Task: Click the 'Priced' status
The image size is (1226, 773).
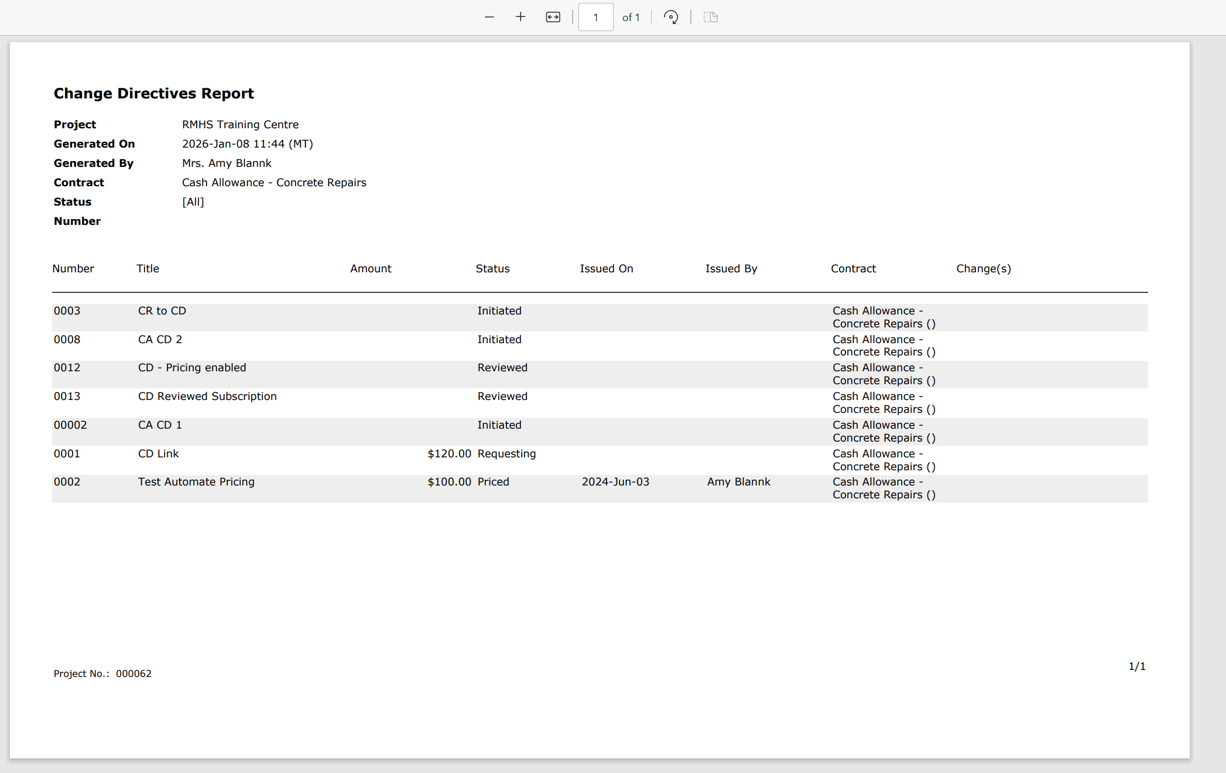Action: (x=493, y=481)
